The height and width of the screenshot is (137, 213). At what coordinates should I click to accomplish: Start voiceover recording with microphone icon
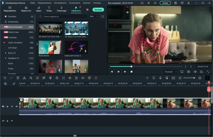click(x=160, y=78)
